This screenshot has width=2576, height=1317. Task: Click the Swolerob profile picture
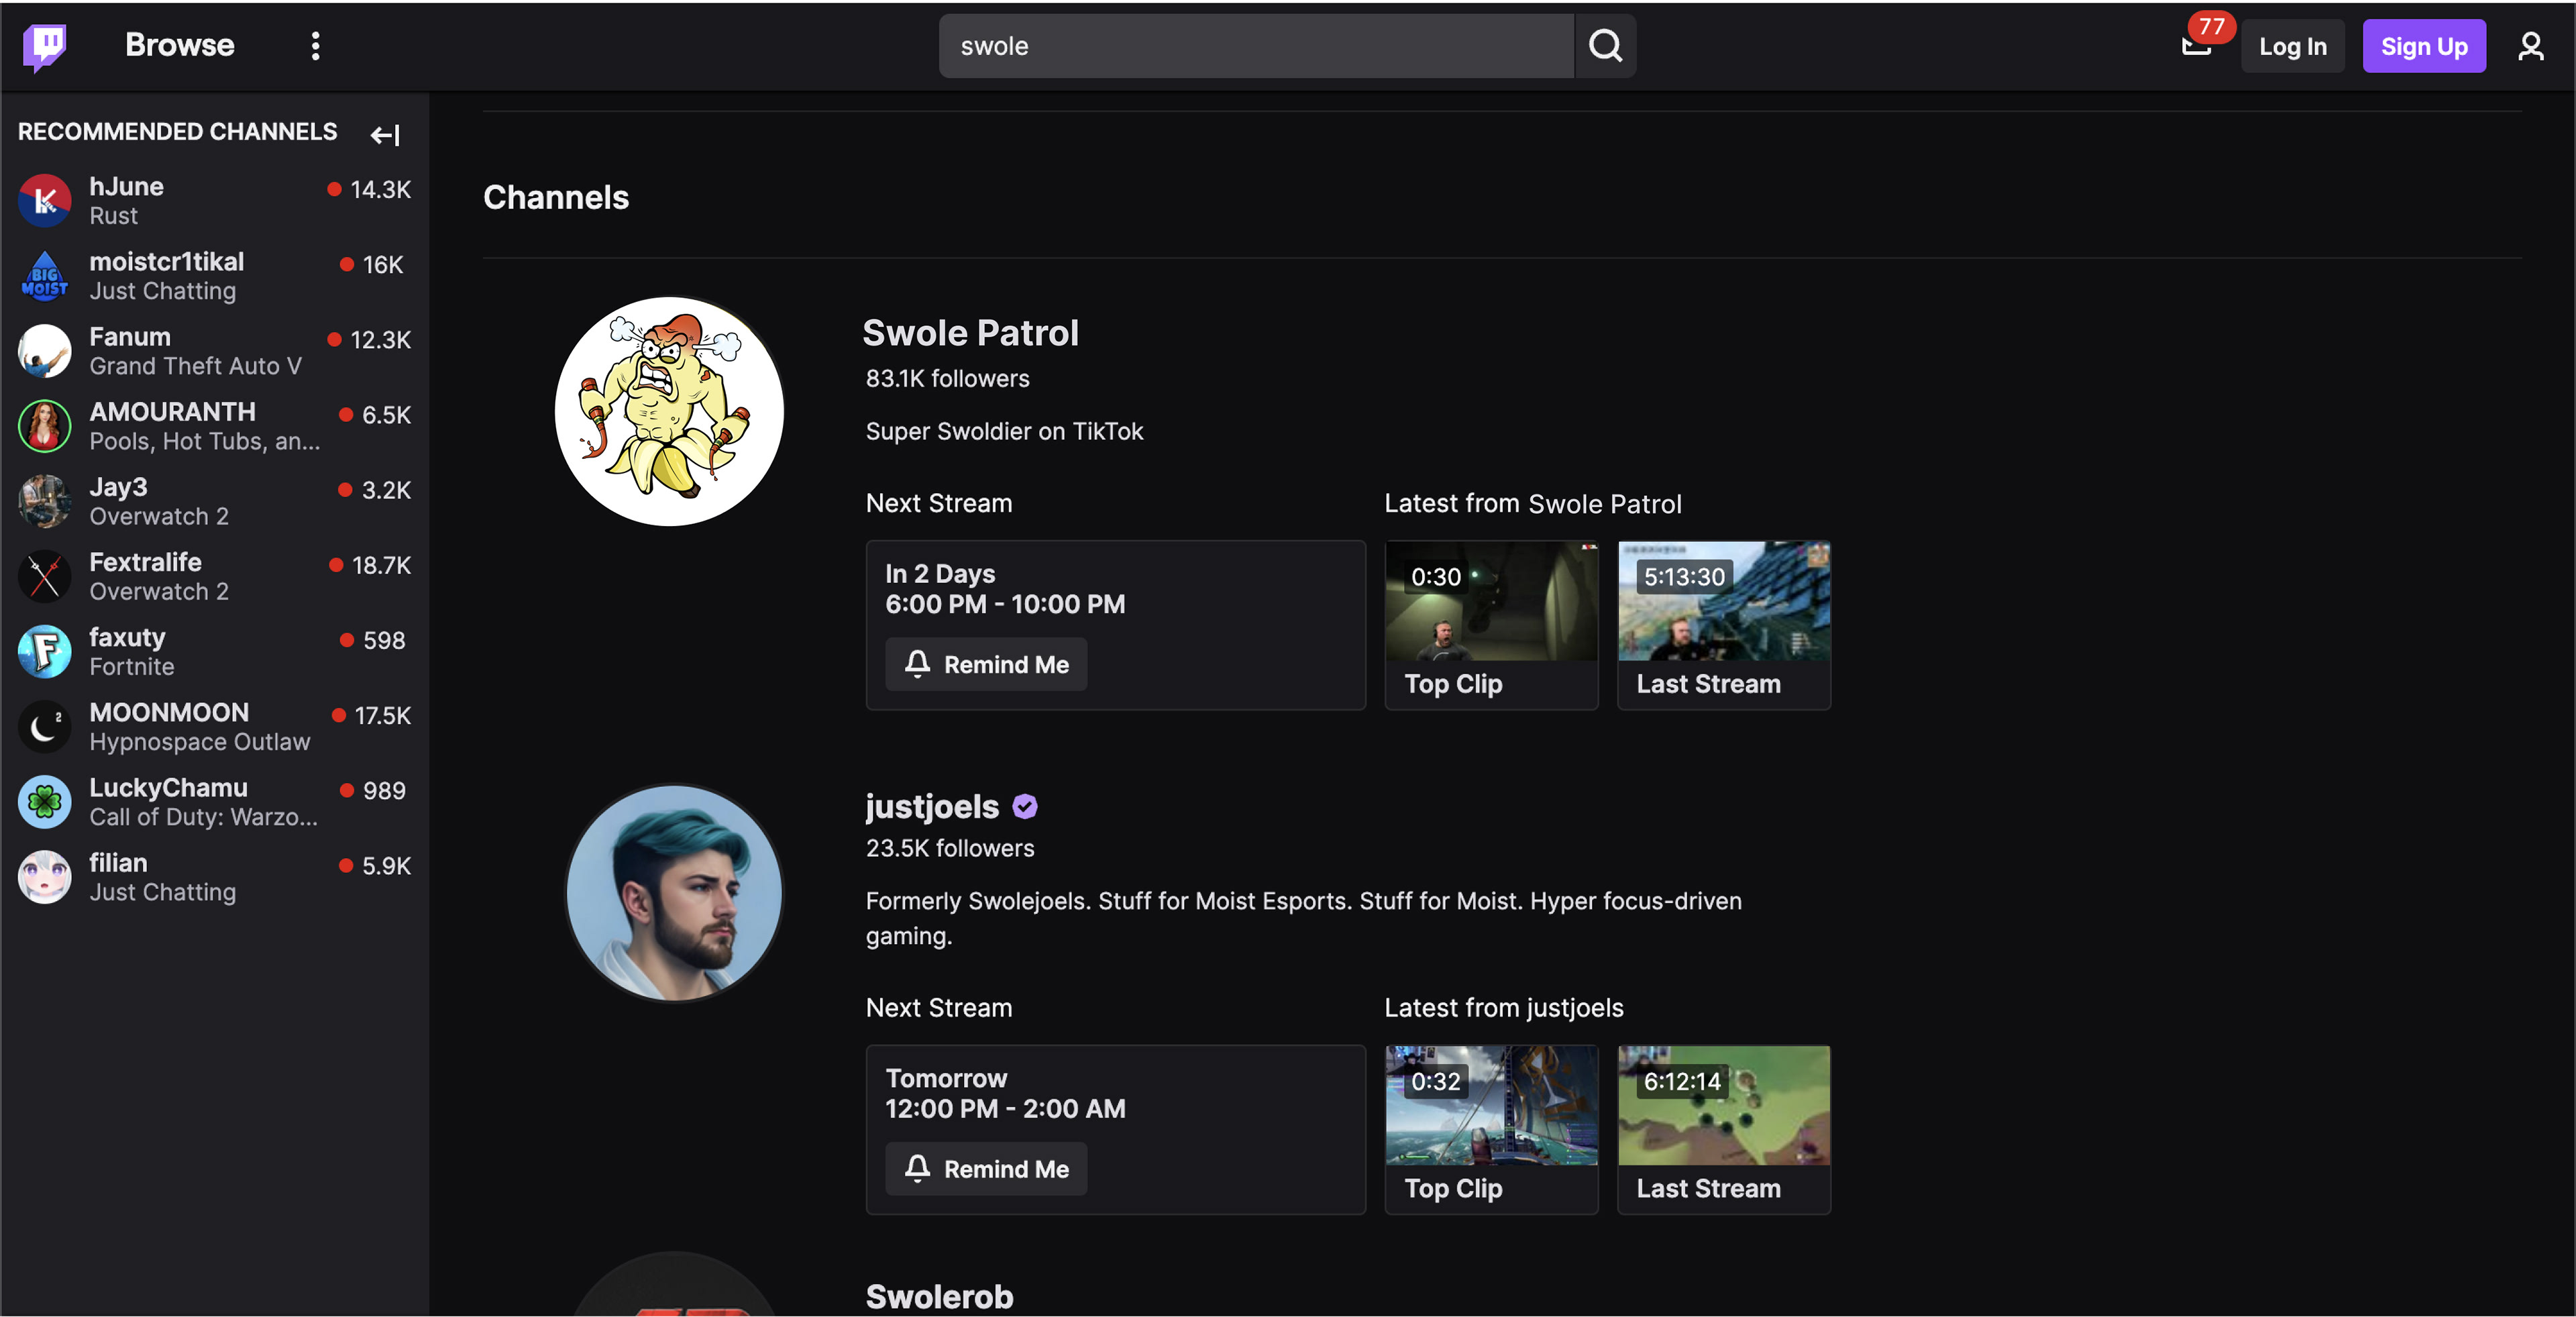(x=674, y=1284)
